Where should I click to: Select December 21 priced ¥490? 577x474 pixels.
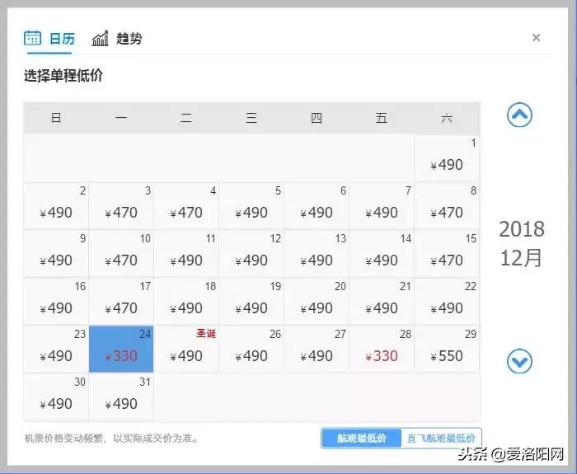pyautogui.click(x=382, y=302)
